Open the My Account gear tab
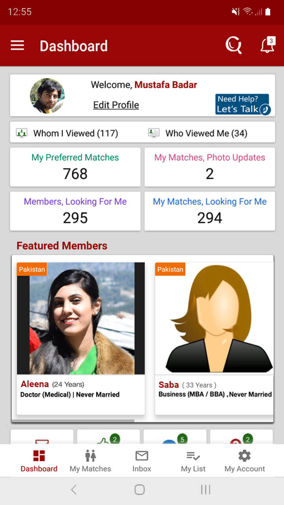This screenshot has width=284, height=505. click(245, 461)
